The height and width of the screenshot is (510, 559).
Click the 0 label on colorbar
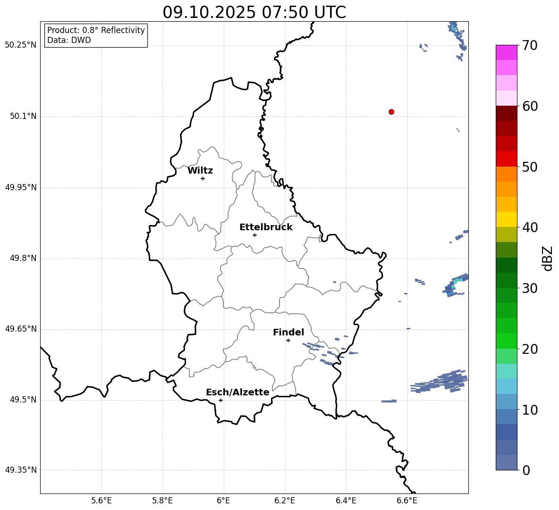pos(526,470)
